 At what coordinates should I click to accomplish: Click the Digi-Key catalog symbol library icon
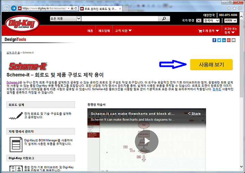coord(16,169)
